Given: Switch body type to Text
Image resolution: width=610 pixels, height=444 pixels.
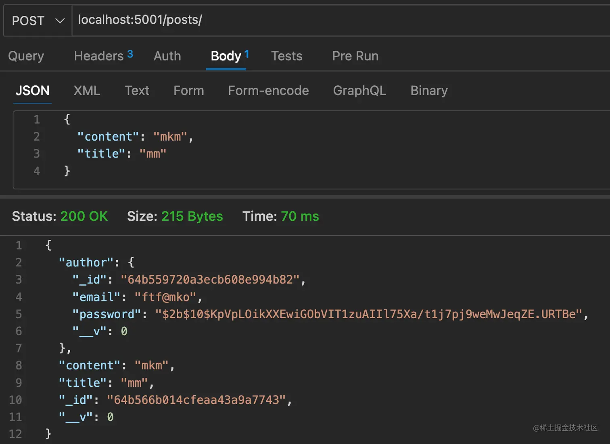Looking at the screenshot, I should point(137,91).
